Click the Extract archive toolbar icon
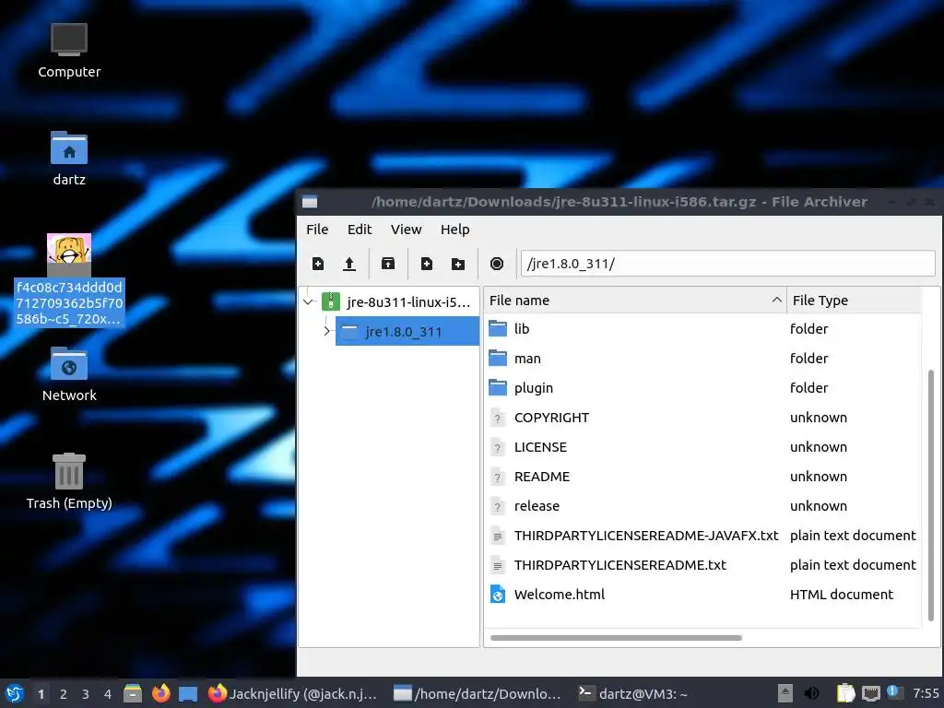 [x=388, y=264]
